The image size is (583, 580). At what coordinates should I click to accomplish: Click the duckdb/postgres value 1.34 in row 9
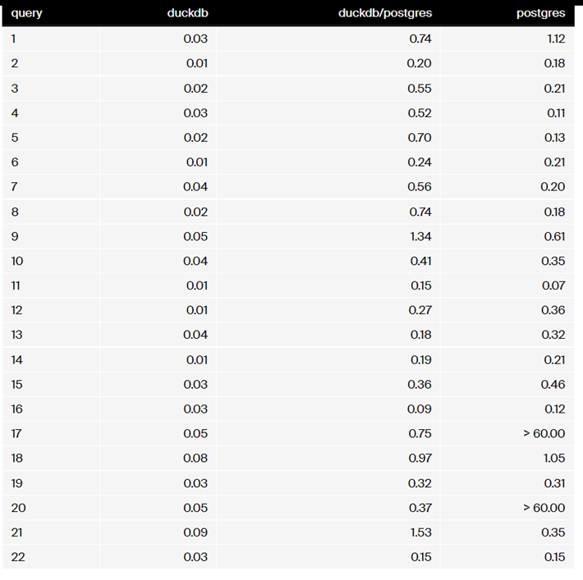pos(420,236)
